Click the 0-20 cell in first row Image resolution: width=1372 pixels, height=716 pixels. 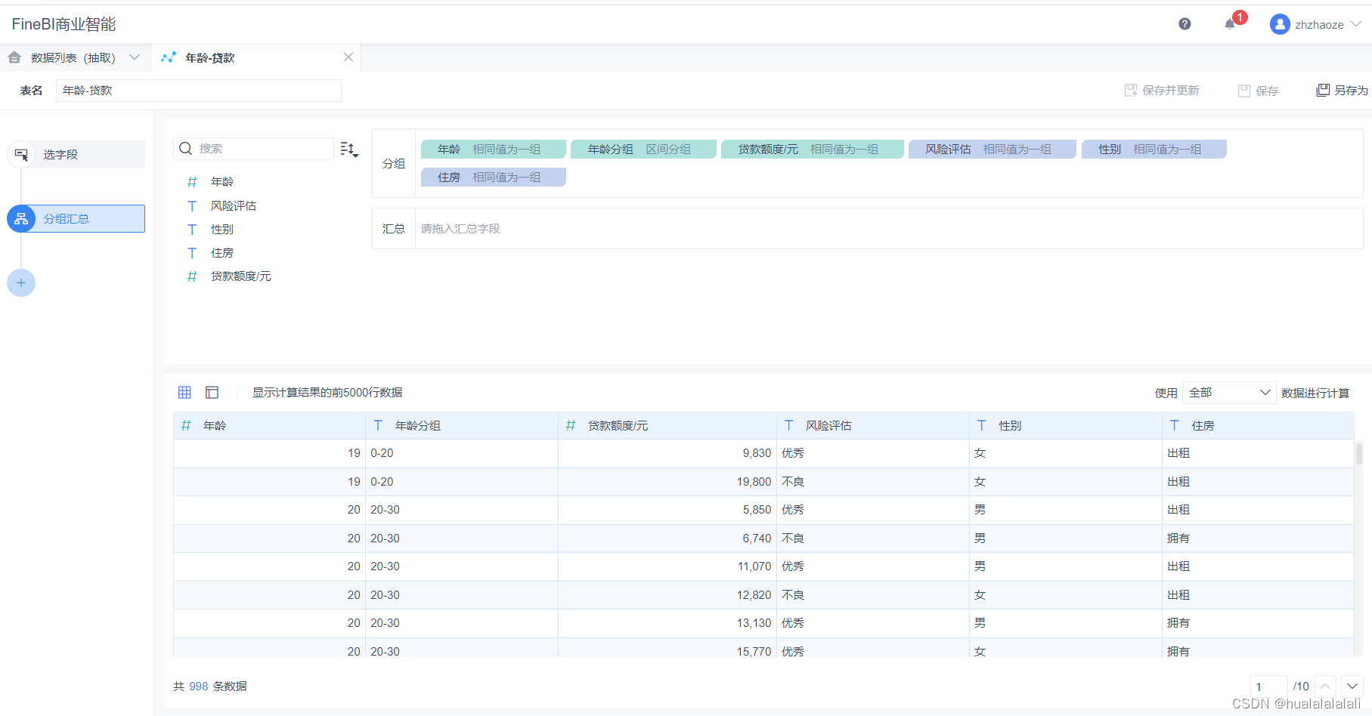pyautogui.click(x=462, y=453)
